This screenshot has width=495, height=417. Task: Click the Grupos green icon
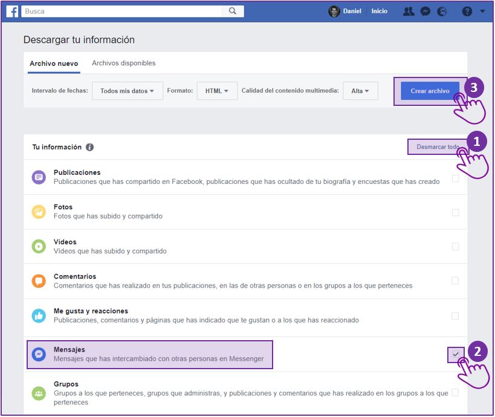pyautogui.click(x=39, y=393)
